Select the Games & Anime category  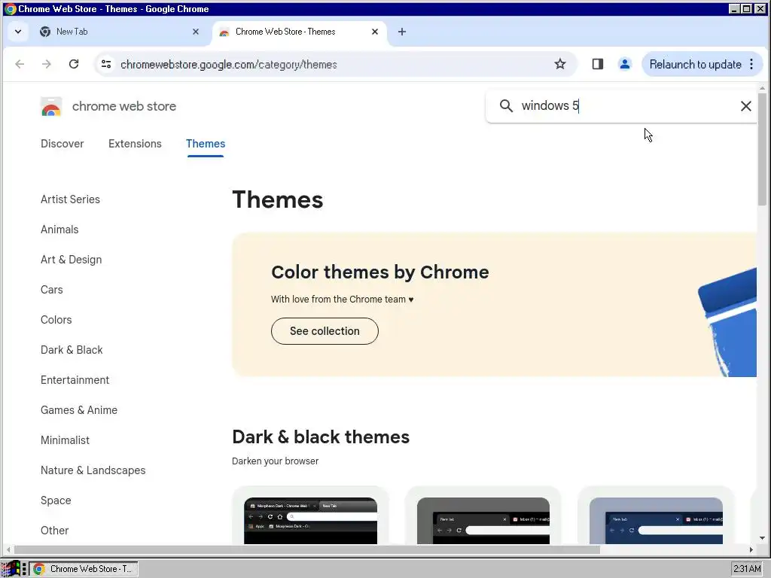78,410
